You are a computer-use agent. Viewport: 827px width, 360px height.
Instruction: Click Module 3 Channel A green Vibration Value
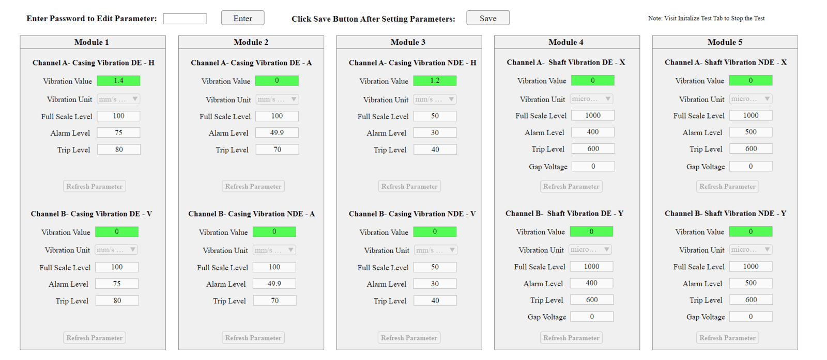[x=435, y=81]
